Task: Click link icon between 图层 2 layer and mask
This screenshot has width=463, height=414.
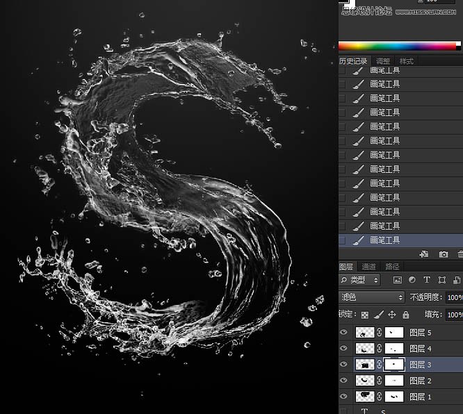Action: tap(380, 381)
